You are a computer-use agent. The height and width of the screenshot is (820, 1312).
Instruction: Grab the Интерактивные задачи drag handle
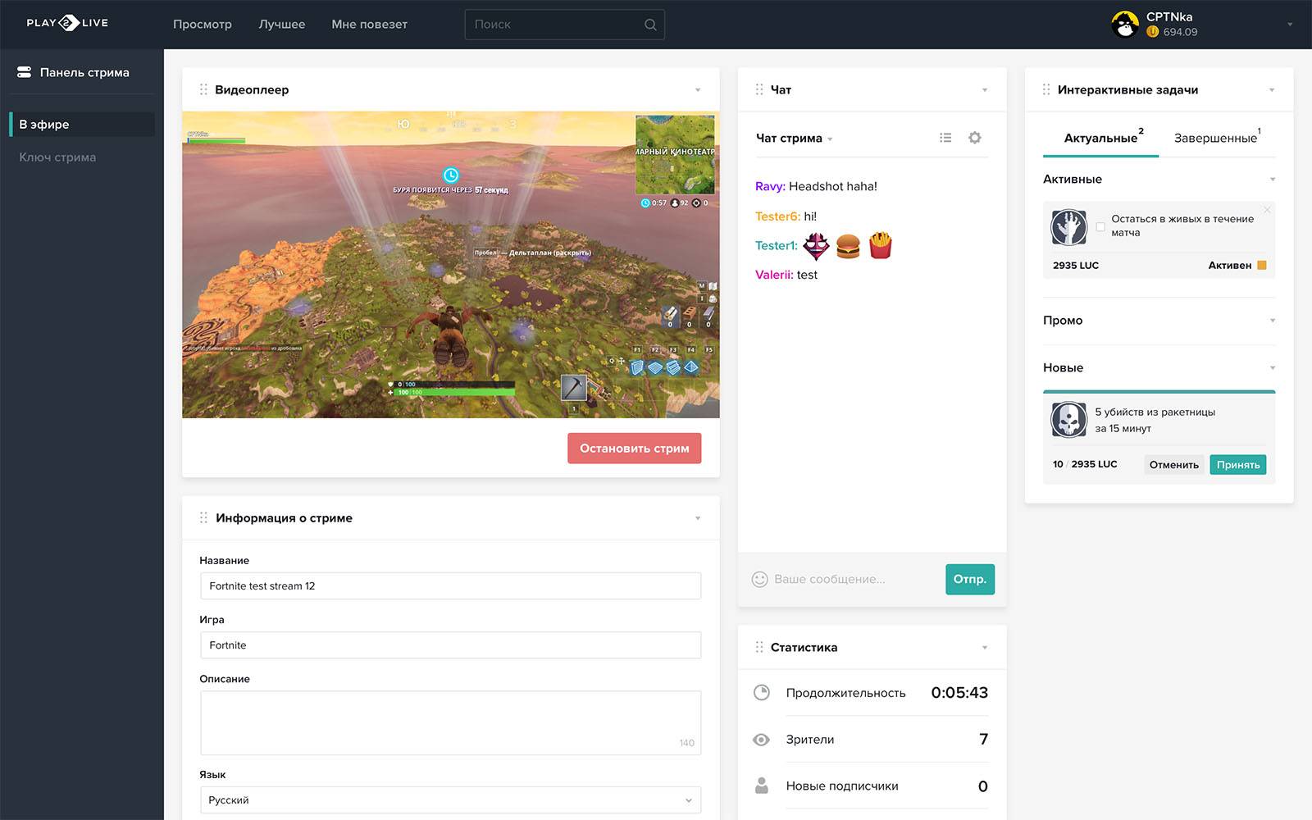(x=1046, y=89)
